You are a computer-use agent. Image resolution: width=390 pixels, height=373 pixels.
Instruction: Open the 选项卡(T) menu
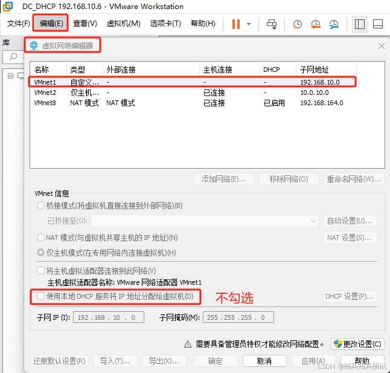(x=165, y=24)
